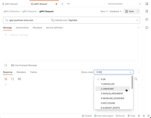The image size is (151, 118).
Task: Click the example message icon in response toolbar
Action: click(19, 79)
